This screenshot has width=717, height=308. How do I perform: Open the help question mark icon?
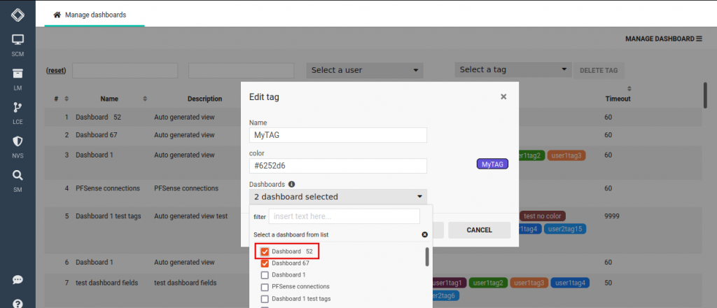tap(18, 303)
